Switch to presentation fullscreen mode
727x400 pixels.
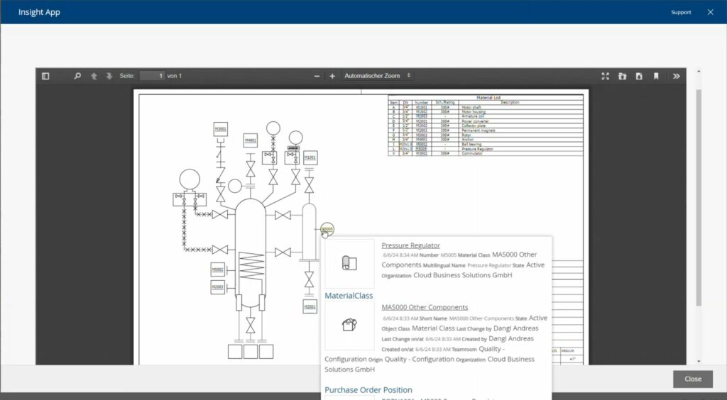[605, 76]
